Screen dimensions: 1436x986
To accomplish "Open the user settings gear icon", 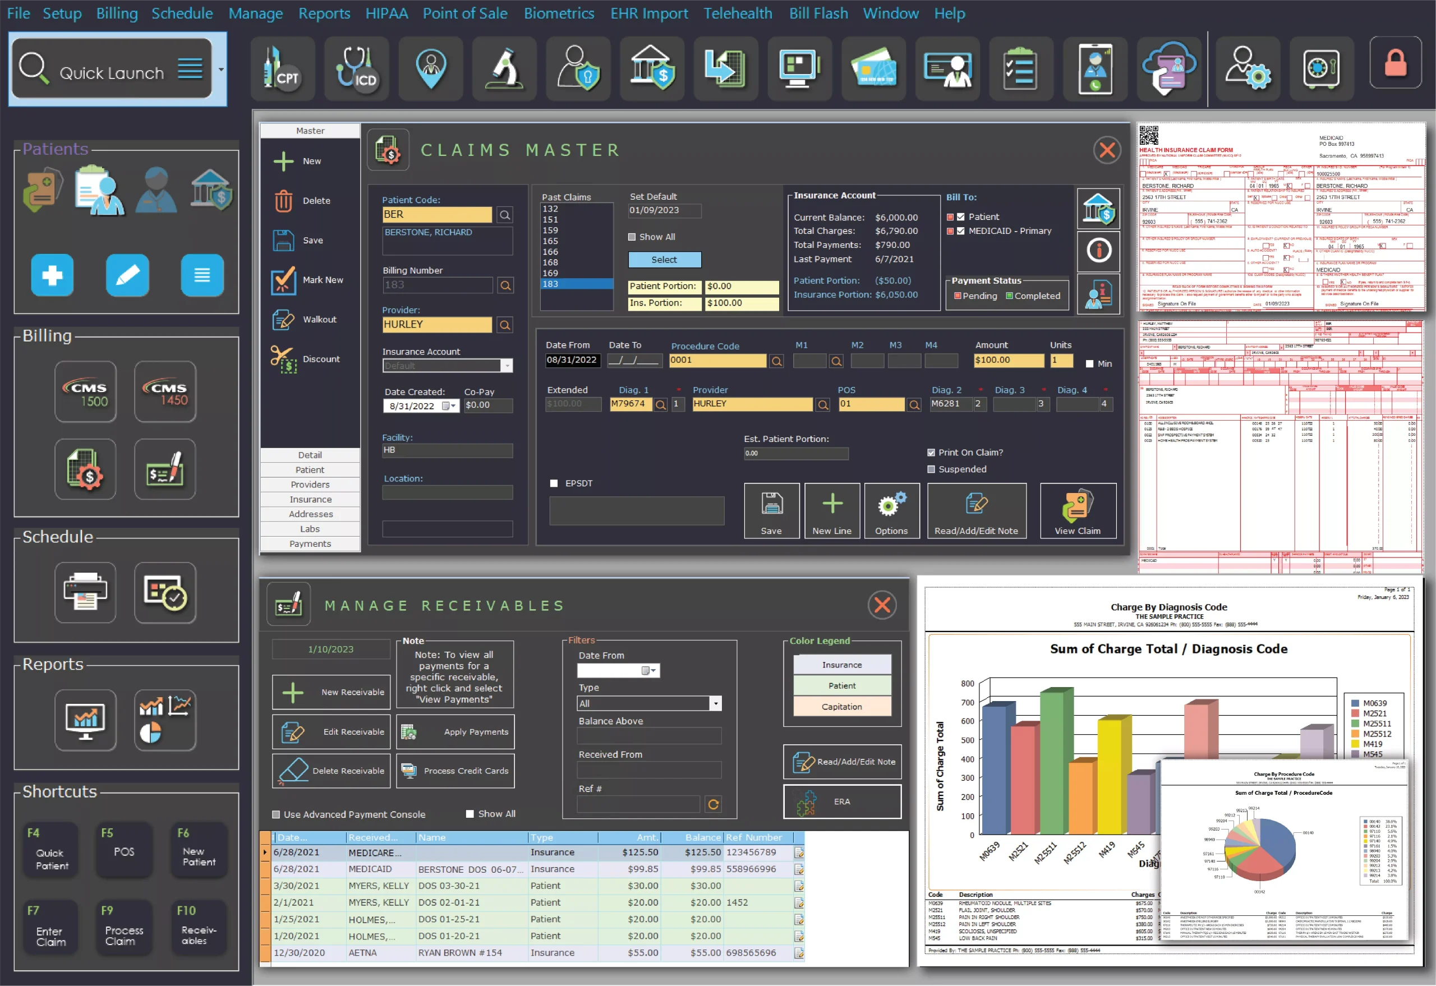I will pos(1248,68).
